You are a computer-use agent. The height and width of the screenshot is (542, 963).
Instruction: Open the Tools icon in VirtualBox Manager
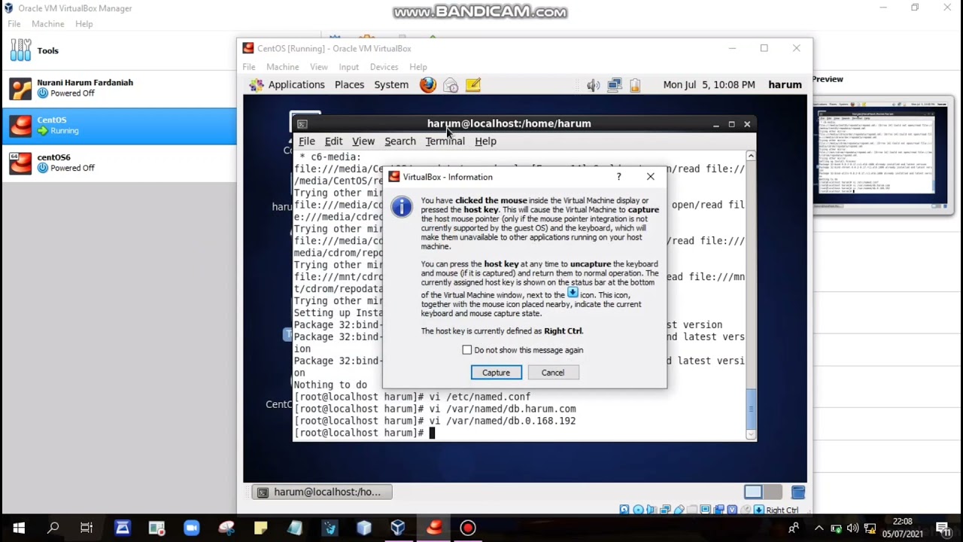21,50
